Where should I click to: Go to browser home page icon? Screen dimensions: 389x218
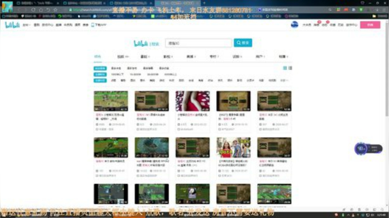coord(41,10)
